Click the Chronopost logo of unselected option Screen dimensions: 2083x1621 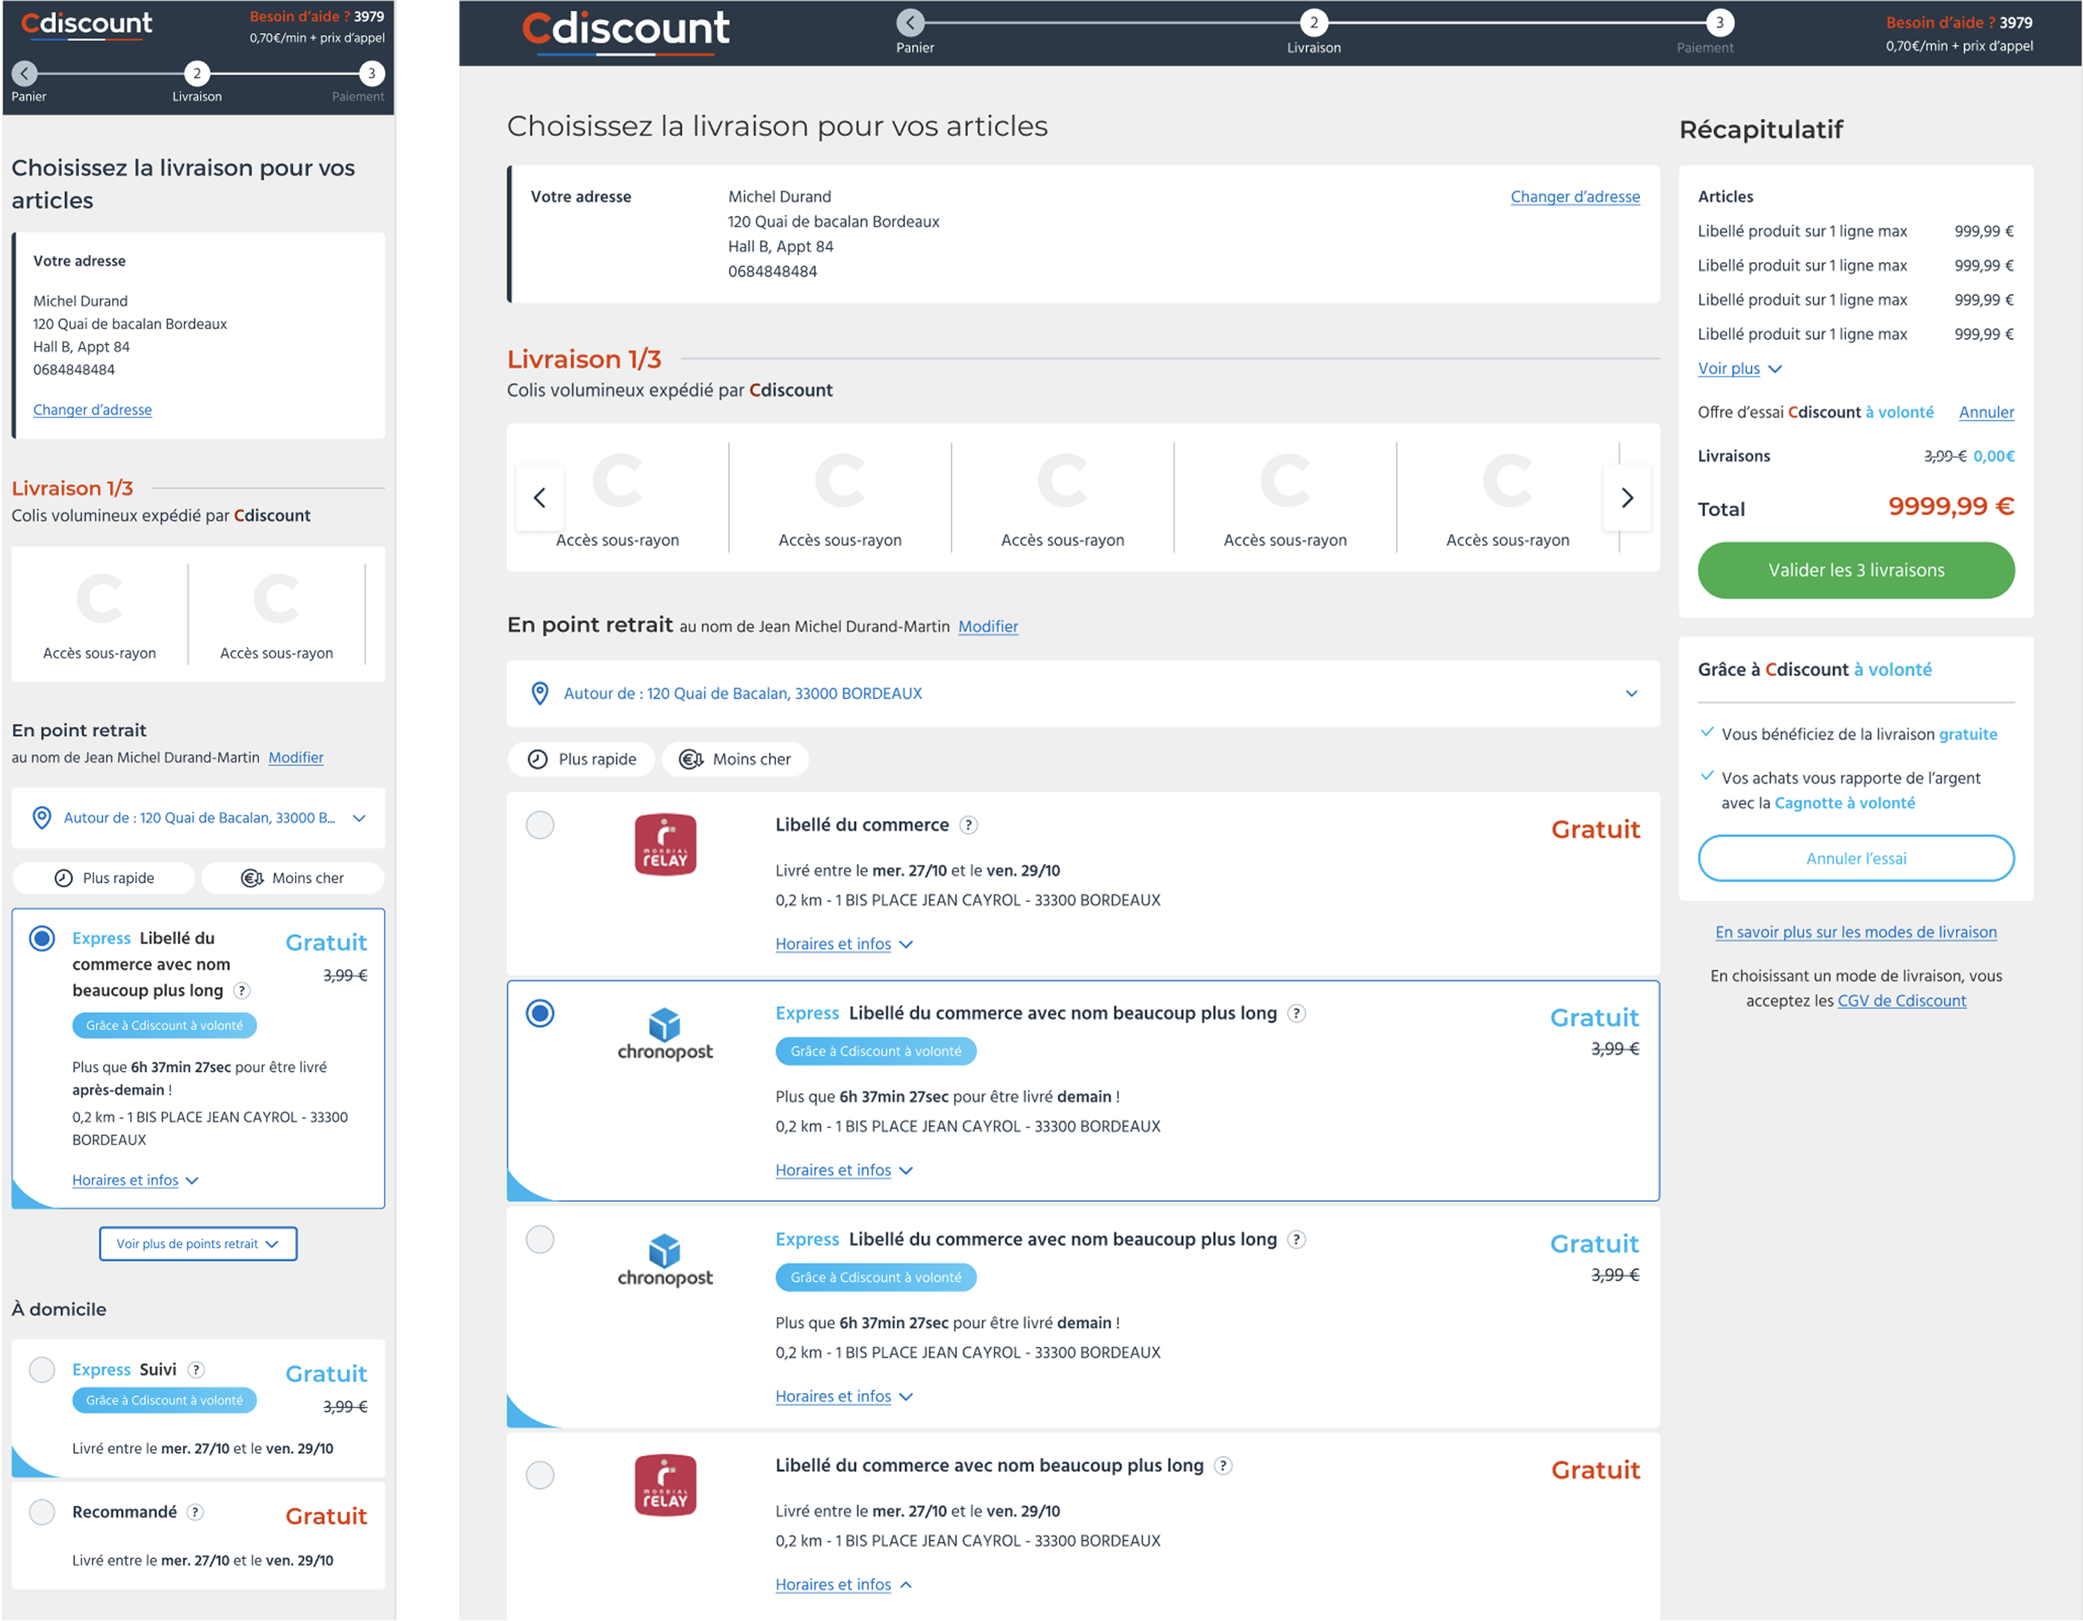[665, 1260]
